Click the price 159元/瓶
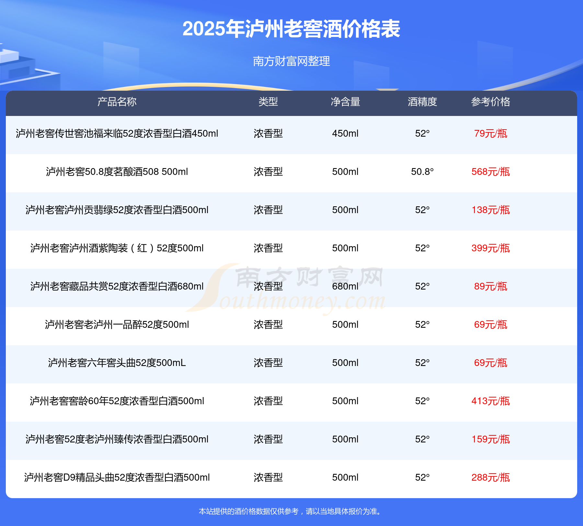The image size is (583, 526). coord(491,439)
